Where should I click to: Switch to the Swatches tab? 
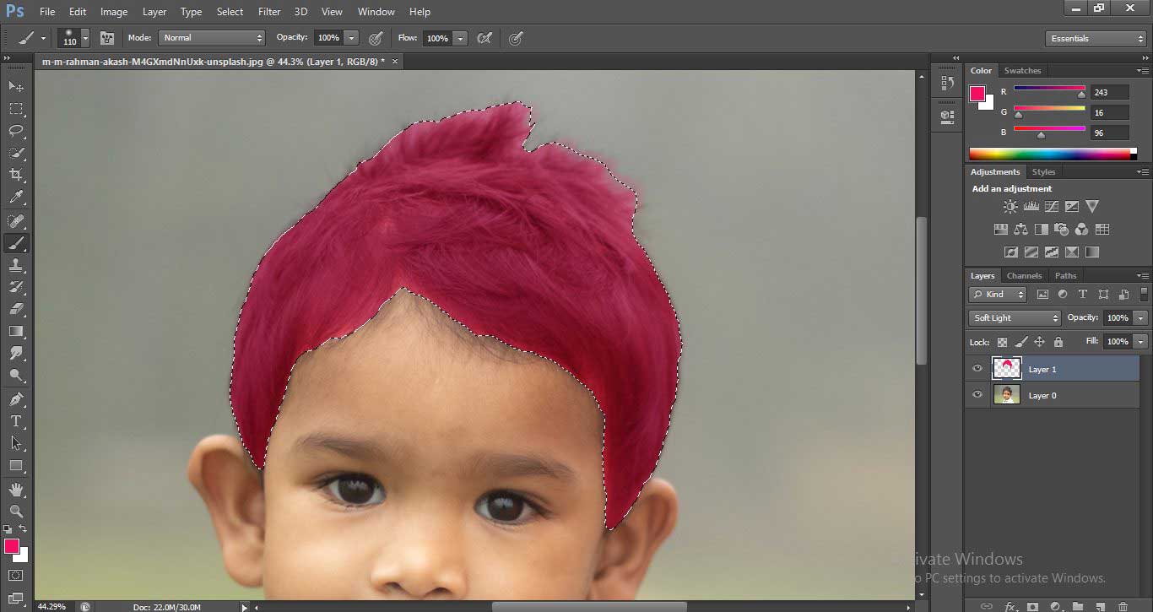1022,70
